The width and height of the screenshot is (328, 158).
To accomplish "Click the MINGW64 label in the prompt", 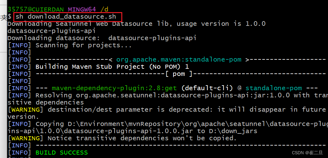I will [x=82, y=9].
